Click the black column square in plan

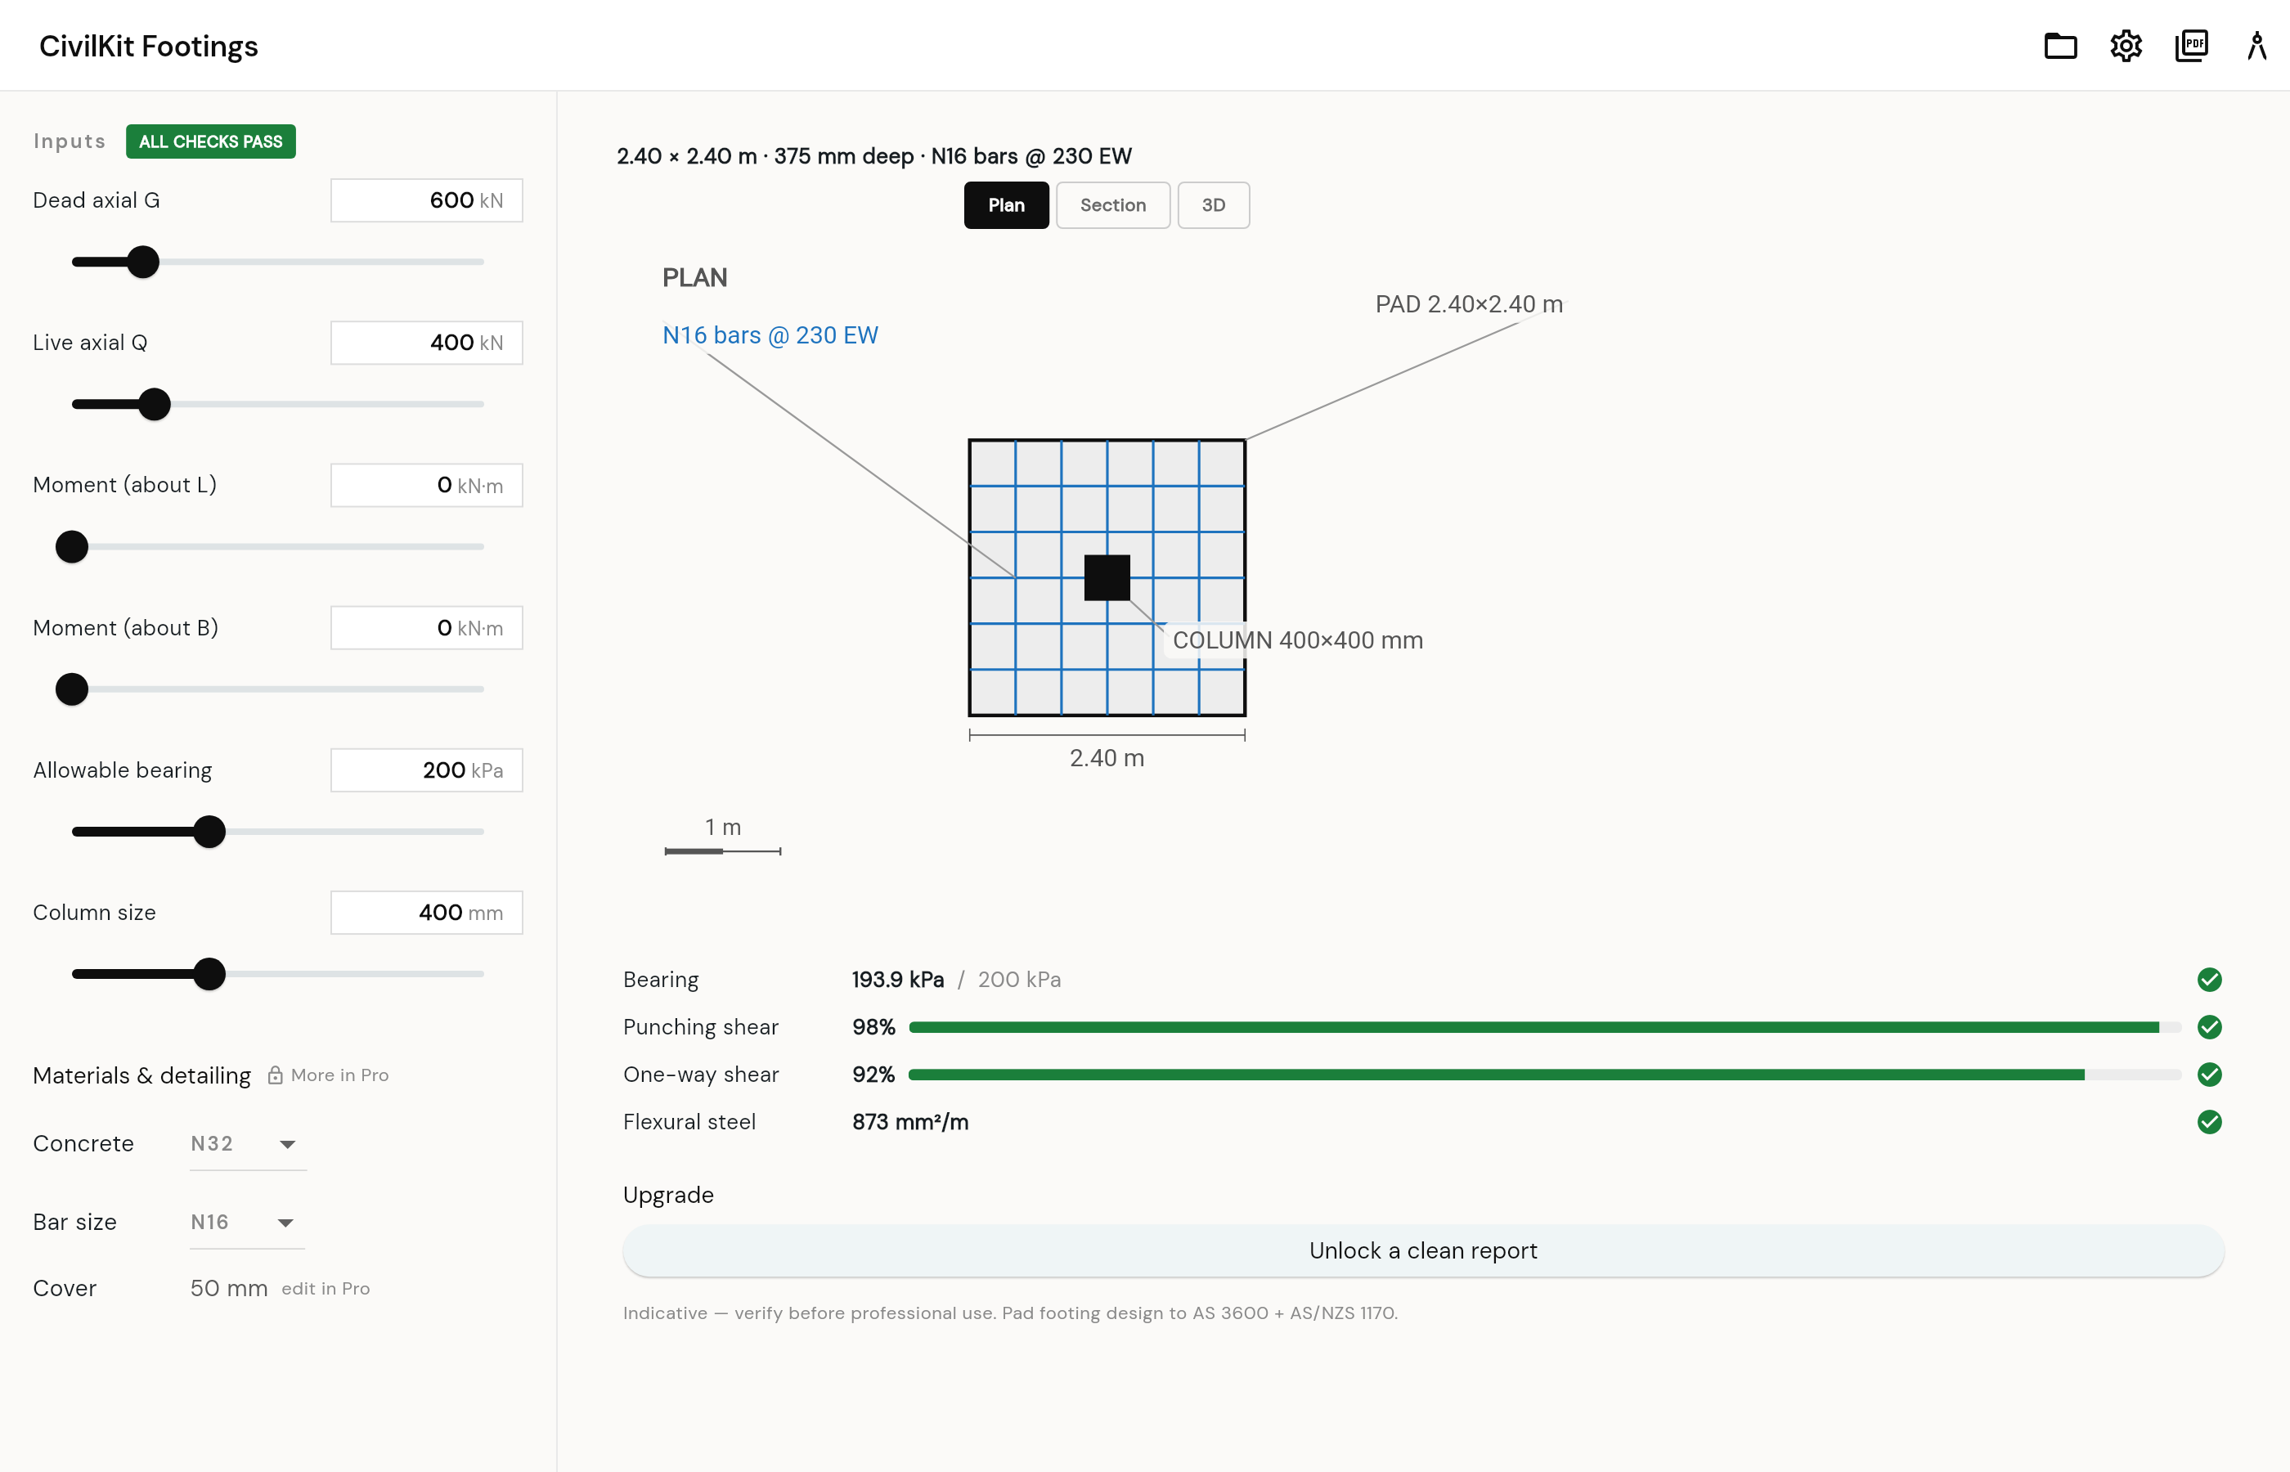click(x=1107, y=577)
